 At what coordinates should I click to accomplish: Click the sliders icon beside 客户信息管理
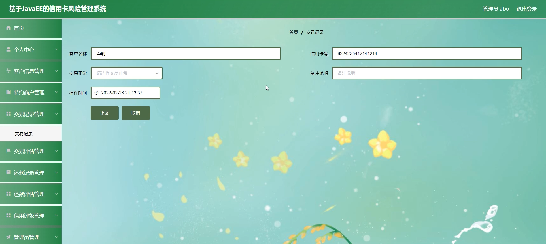coord(8,71)
